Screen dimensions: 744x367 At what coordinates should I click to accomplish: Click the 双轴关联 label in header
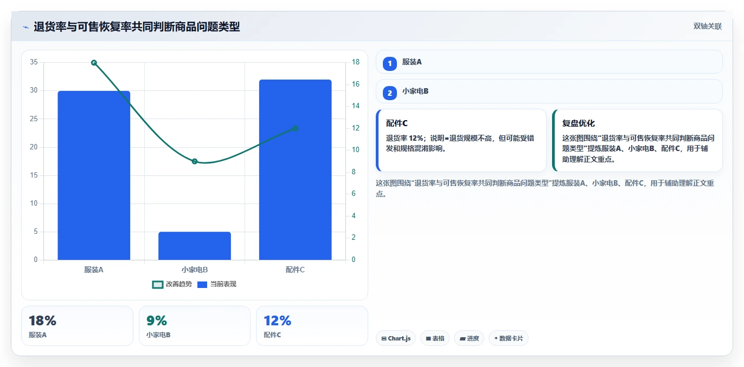707,27
